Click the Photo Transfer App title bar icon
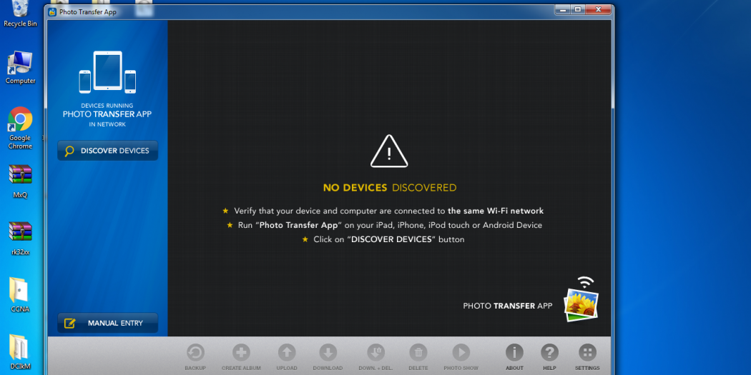Image resolution: width=751 pixels, height=375 pixels. tap(52, 12)
